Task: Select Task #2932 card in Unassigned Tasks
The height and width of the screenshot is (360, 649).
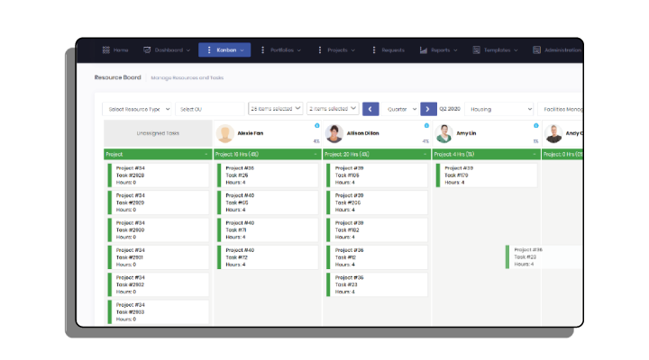Action: [x=158, y=284]
